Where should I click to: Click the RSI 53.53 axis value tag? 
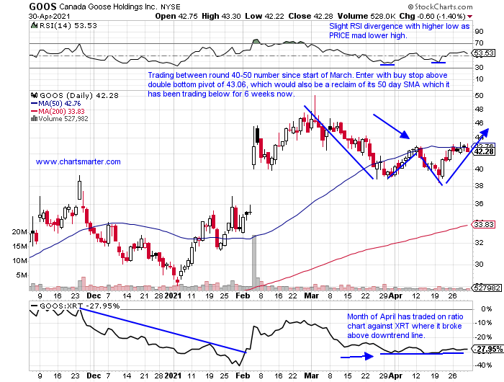click(x=484, y=53)
